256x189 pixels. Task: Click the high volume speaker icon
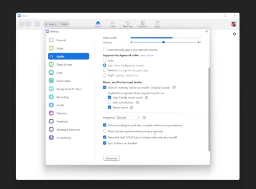199,42
